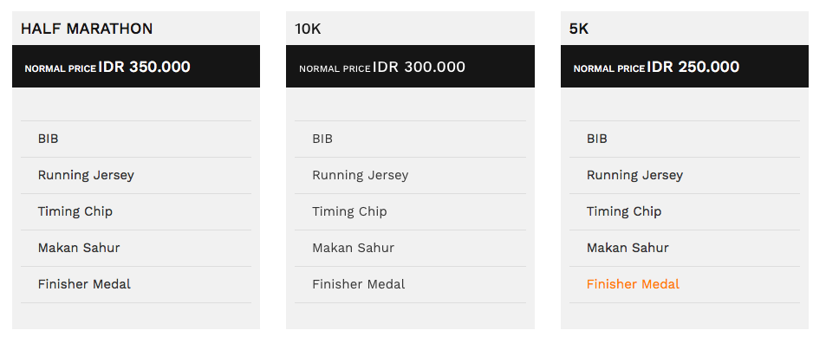Click Timing Chip in the 5K list
Image resolution: width=826 pixels, height=337 pixels.
[624, 211]
